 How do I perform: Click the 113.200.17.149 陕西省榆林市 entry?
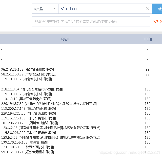click(x=28, y=108)
